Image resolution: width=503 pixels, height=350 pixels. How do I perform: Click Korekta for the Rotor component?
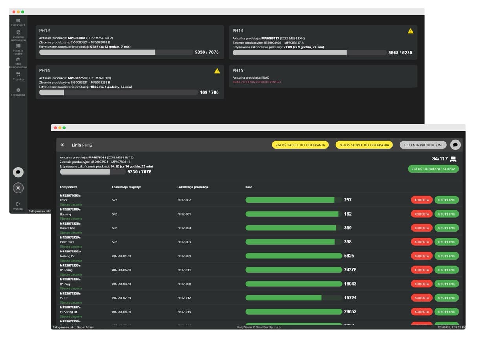tap(422, 200)
